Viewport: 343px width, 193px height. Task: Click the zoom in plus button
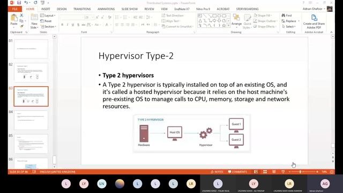317,172
